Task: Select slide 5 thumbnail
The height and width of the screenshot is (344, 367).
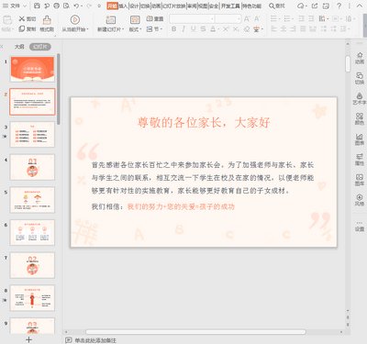Action: [32, 200]
